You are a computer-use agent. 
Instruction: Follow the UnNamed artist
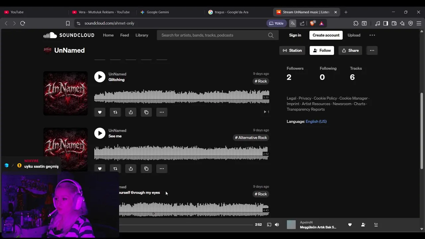coord(322,50)
